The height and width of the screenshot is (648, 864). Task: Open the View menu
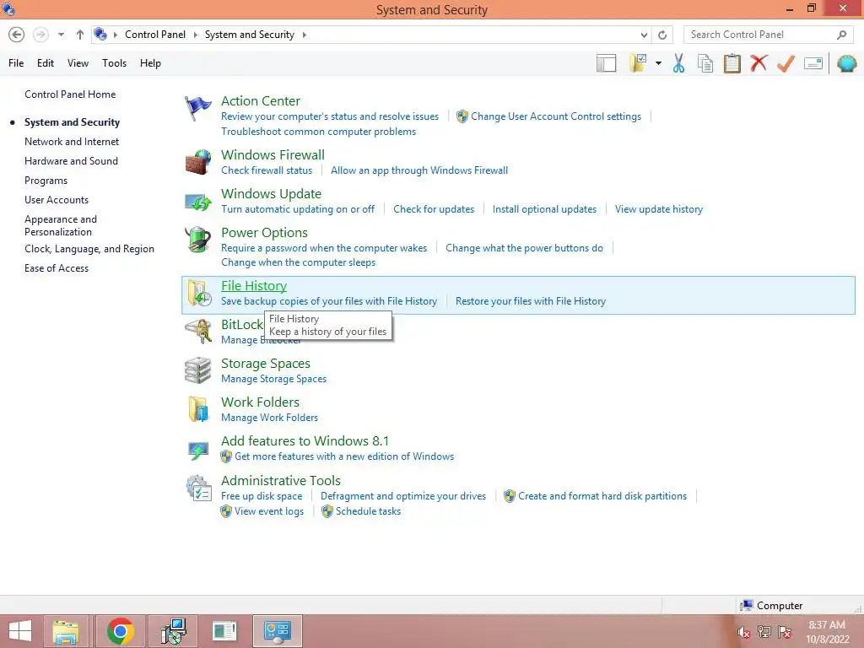point(78,63)
